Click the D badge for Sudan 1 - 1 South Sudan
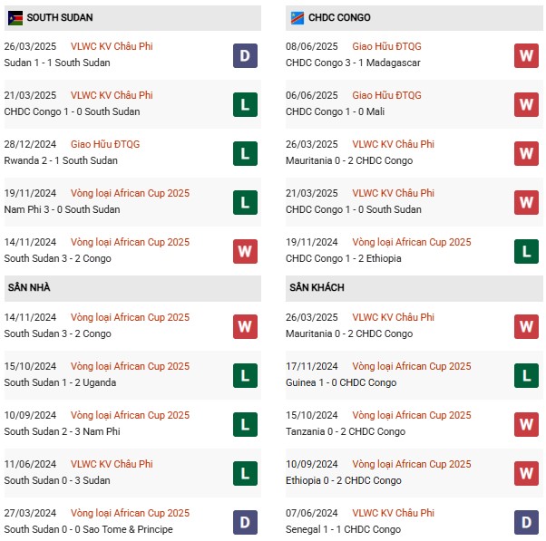Image resolution: width=546 pixels, height=541 pixels. tap(245, 55)
